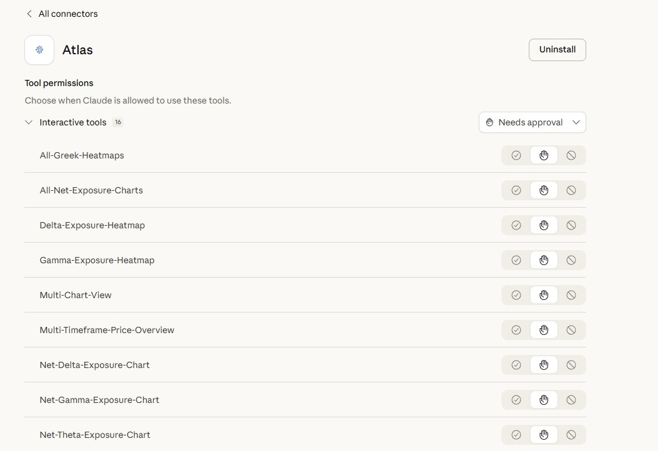Always allow Delta-Exposure-Heatmap tool
Viewport: 658px width, 451px height.
[516, 225]
